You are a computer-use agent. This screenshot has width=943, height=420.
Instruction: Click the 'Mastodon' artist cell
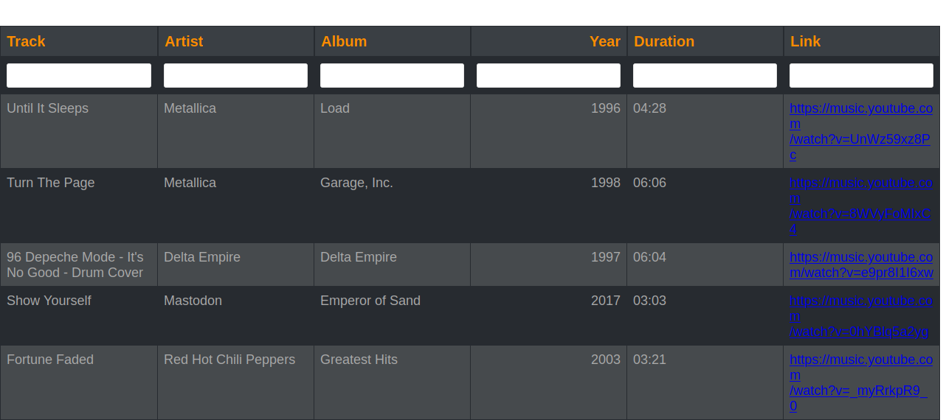click(x=236, y=316)
